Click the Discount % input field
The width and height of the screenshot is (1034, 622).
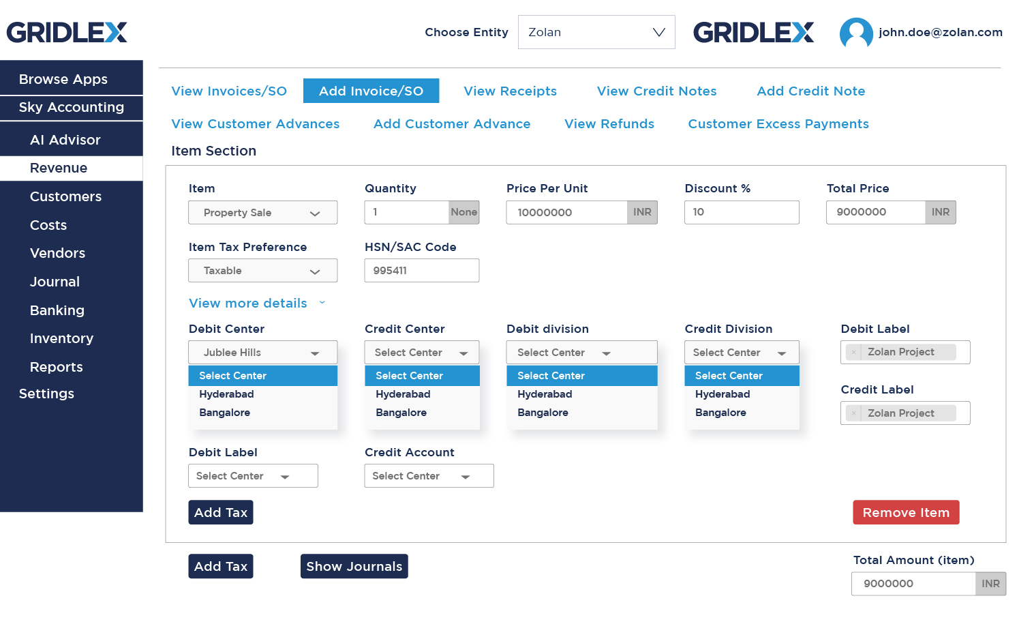pyautogui.click(x=742, y=212)
